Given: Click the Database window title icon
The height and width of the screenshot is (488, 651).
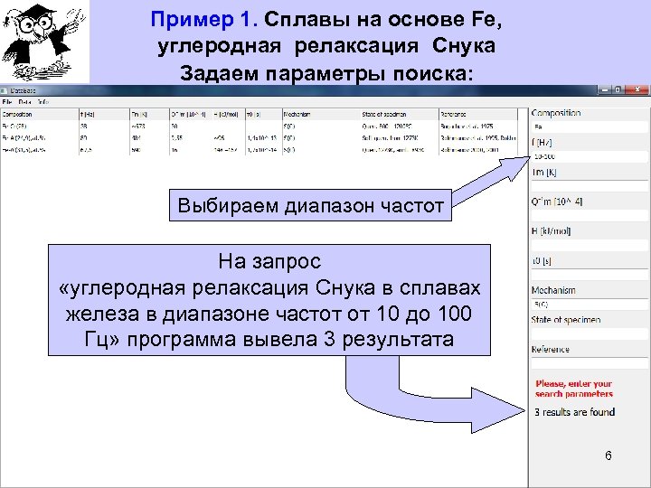Looking at the screenshot, I should pos(4,90).
